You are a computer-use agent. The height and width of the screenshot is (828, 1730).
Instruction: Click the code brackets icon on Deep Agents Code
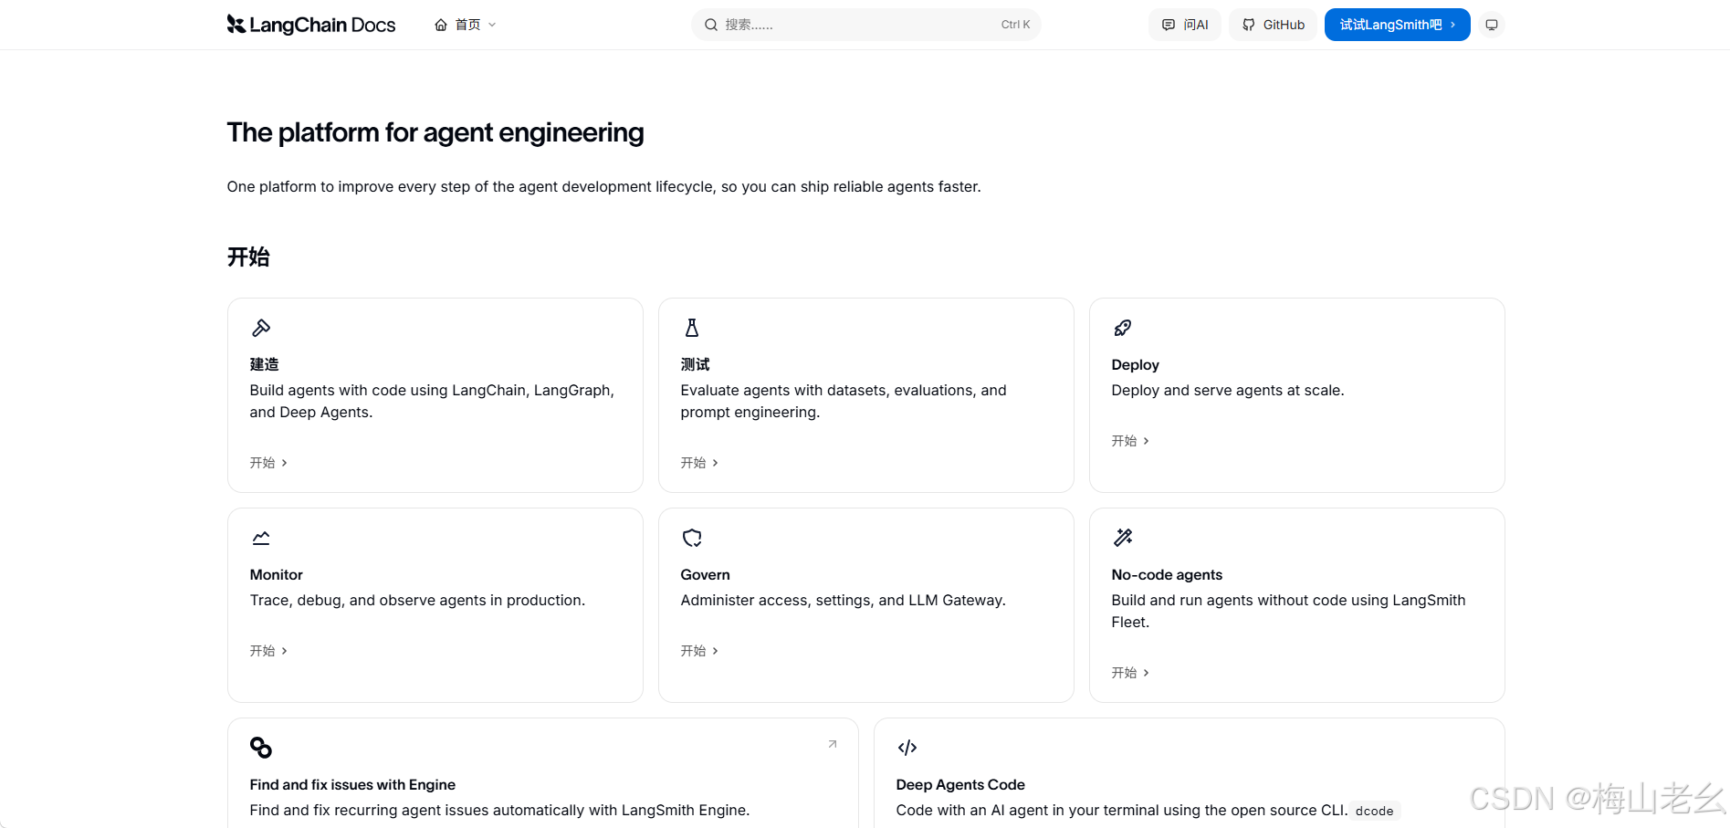[907, 748]
